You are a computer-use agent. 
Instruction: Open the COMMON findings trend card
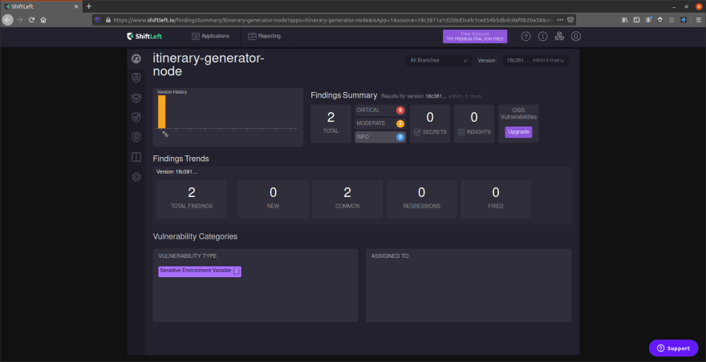347,199
